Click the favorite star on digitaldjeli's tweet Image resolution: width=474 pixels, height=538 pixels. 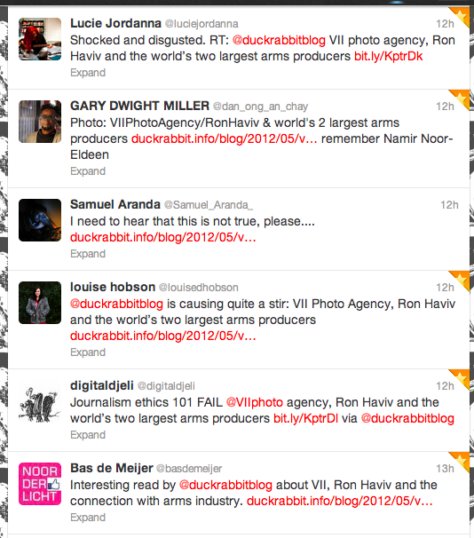[x=461, y=378]
